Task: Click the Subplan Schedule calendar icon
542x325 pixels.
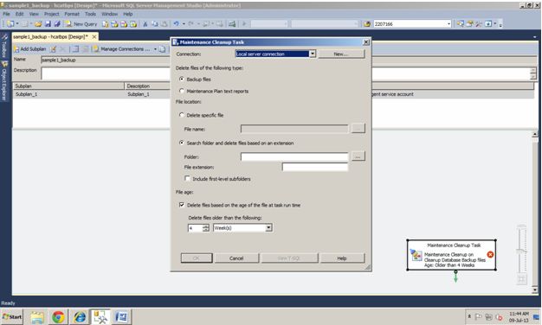Action: [x=75, y=49]
